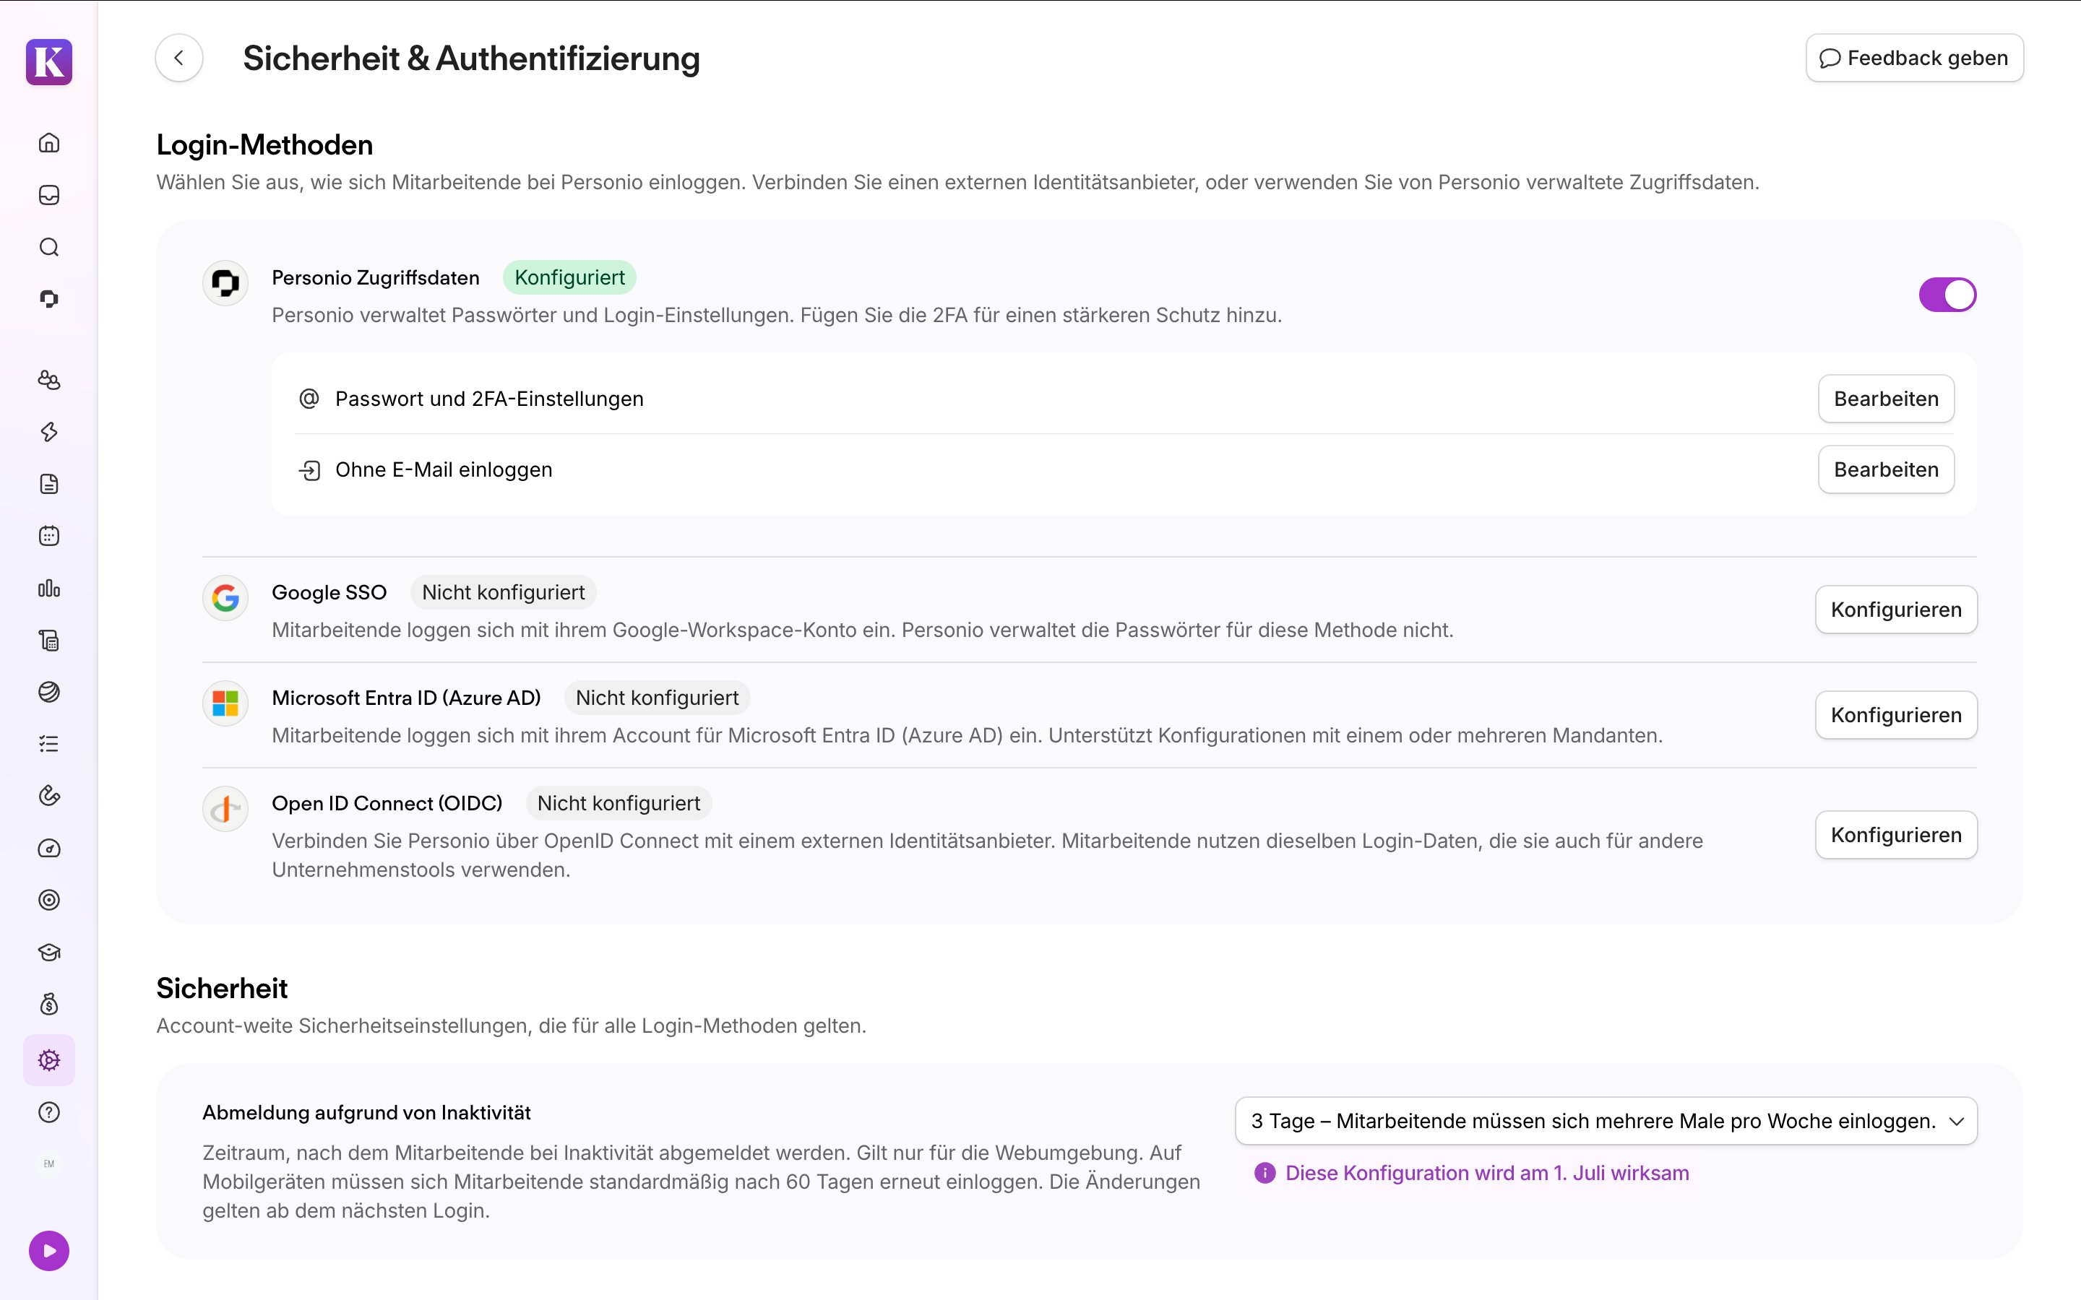Click Nicht konfiguriert badge for Open ID Connect

point(619,803)
